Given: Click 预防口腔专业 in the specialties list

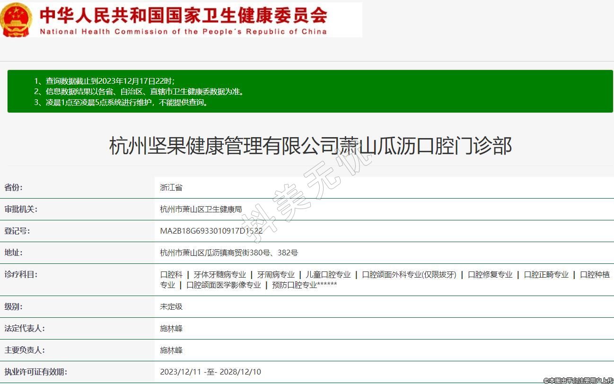Looking at the screenshot, I should [x=294, y=285].
